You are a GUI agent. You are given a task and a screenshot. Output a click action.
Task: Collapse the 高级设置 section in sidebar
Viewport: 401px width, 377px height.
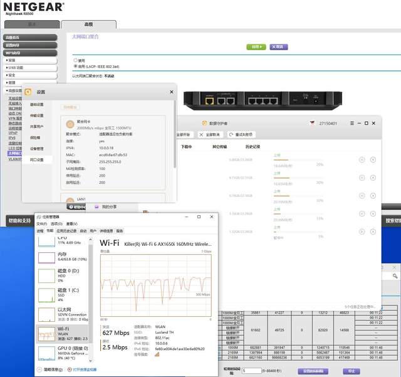click(x=14, y=91)
